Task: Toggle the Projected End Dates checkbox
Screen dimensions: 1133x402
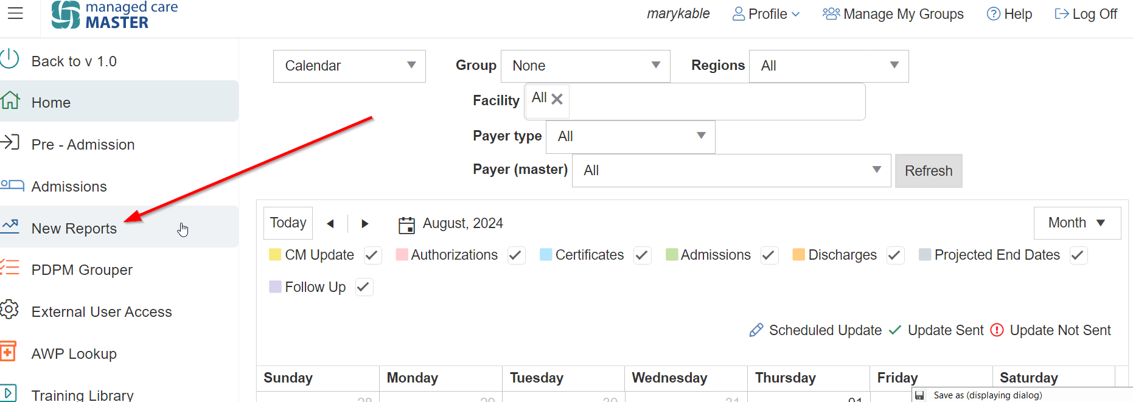Action: pyautogui.click(x=1079, y=255)
